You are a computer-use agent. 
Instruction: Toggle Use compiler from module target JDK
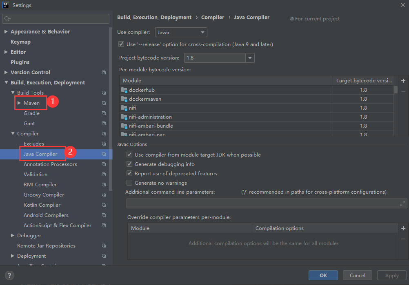(x=129, y=155)
